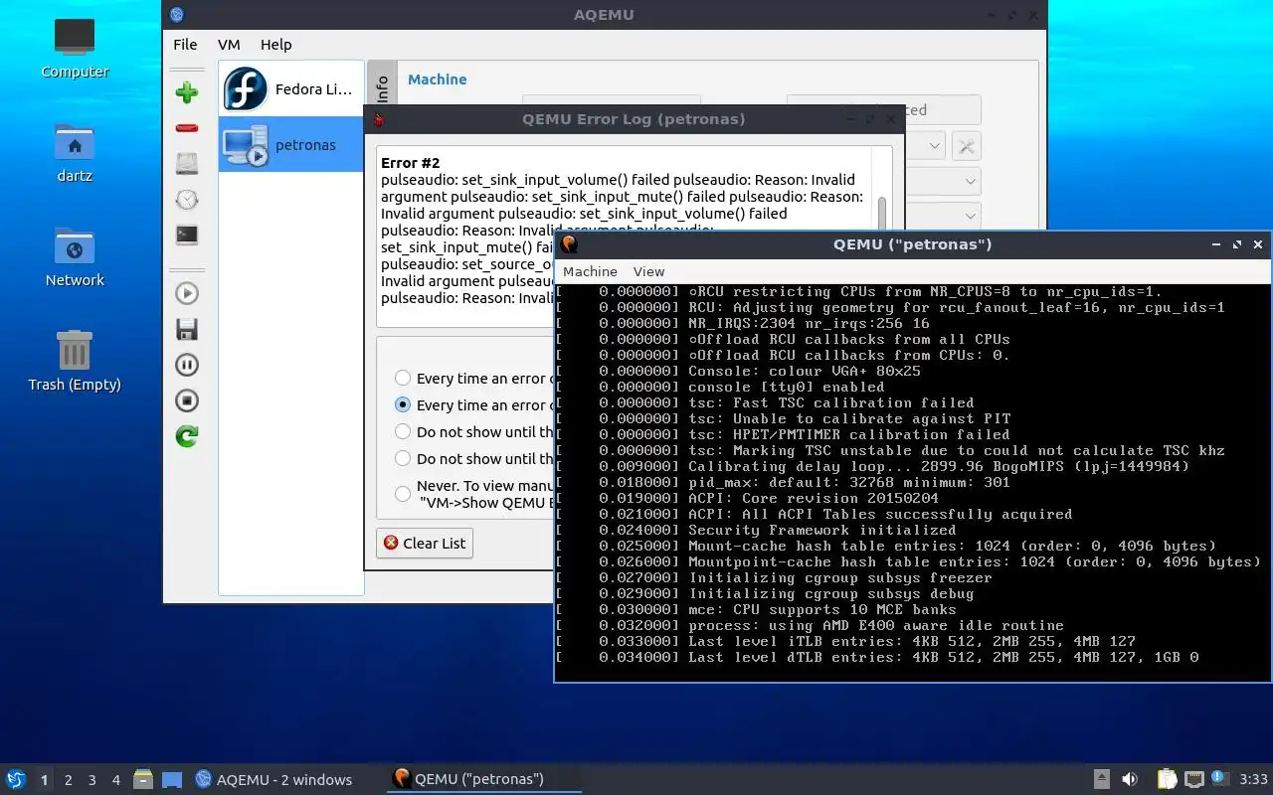Select the Fedora Linux VM in list
The height and width of the screenshot is (795, 1273).
tap(290, 89)
